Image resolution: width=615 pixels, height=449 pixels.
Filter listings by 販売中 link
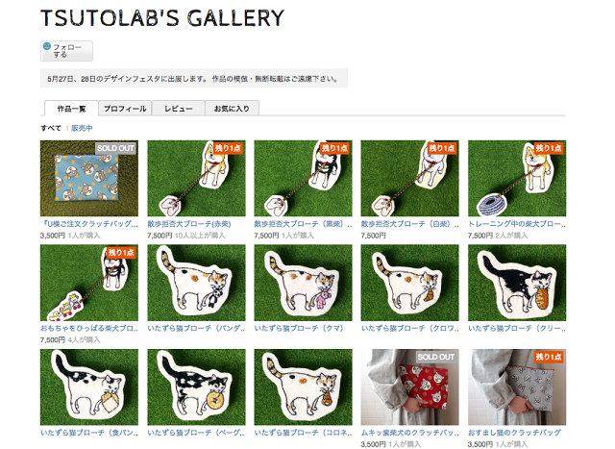coord(82,128)
